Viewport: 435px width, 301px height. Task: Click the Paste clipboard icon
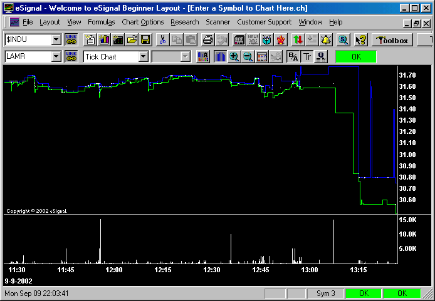tap(191, 39)
